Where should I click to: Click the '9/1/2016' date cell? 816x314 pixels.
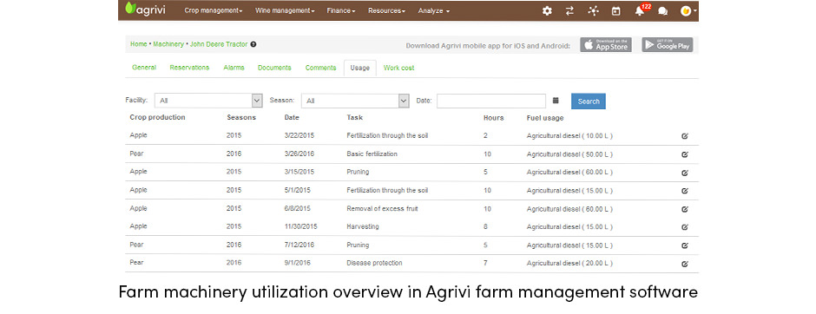[297, 263]
